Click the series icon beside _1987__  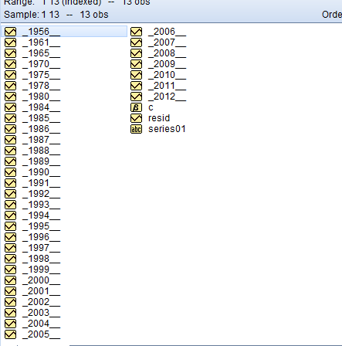coord(10,140)
